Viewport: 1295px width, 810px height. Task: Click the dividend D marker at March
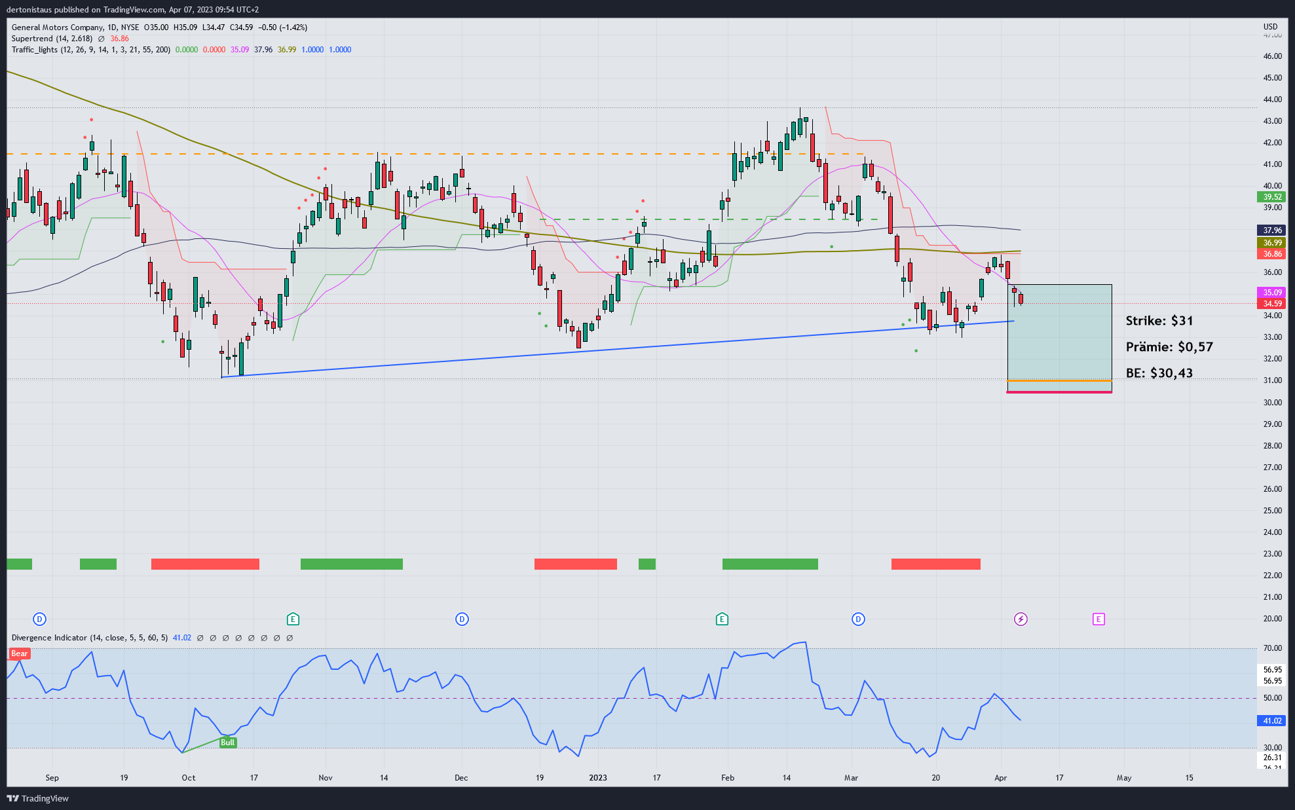click(858, 619)
